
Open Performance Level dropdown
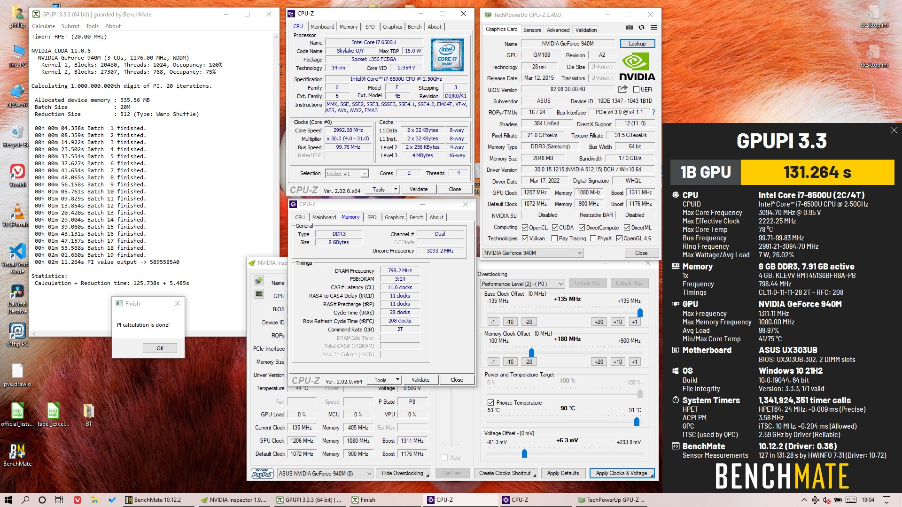pos(522,284)
